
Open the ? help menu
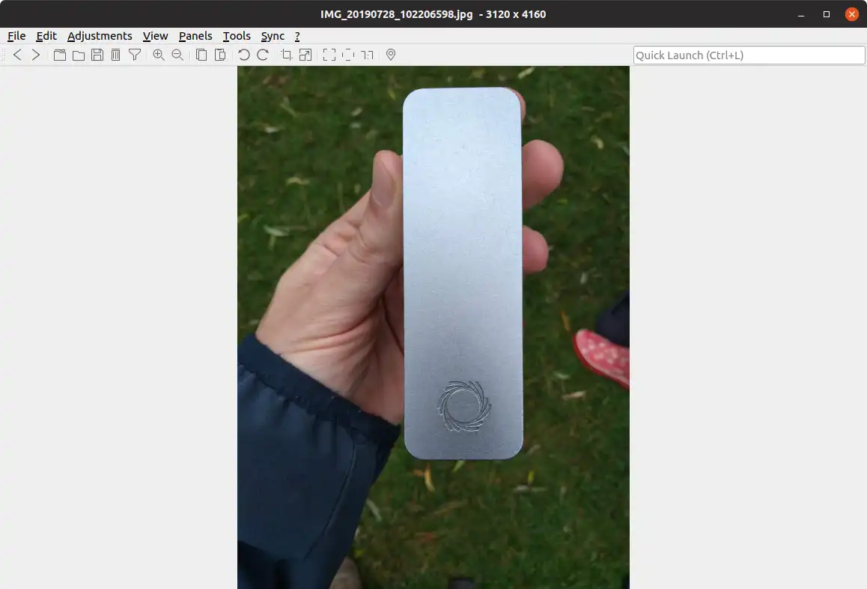click(297, 36)
